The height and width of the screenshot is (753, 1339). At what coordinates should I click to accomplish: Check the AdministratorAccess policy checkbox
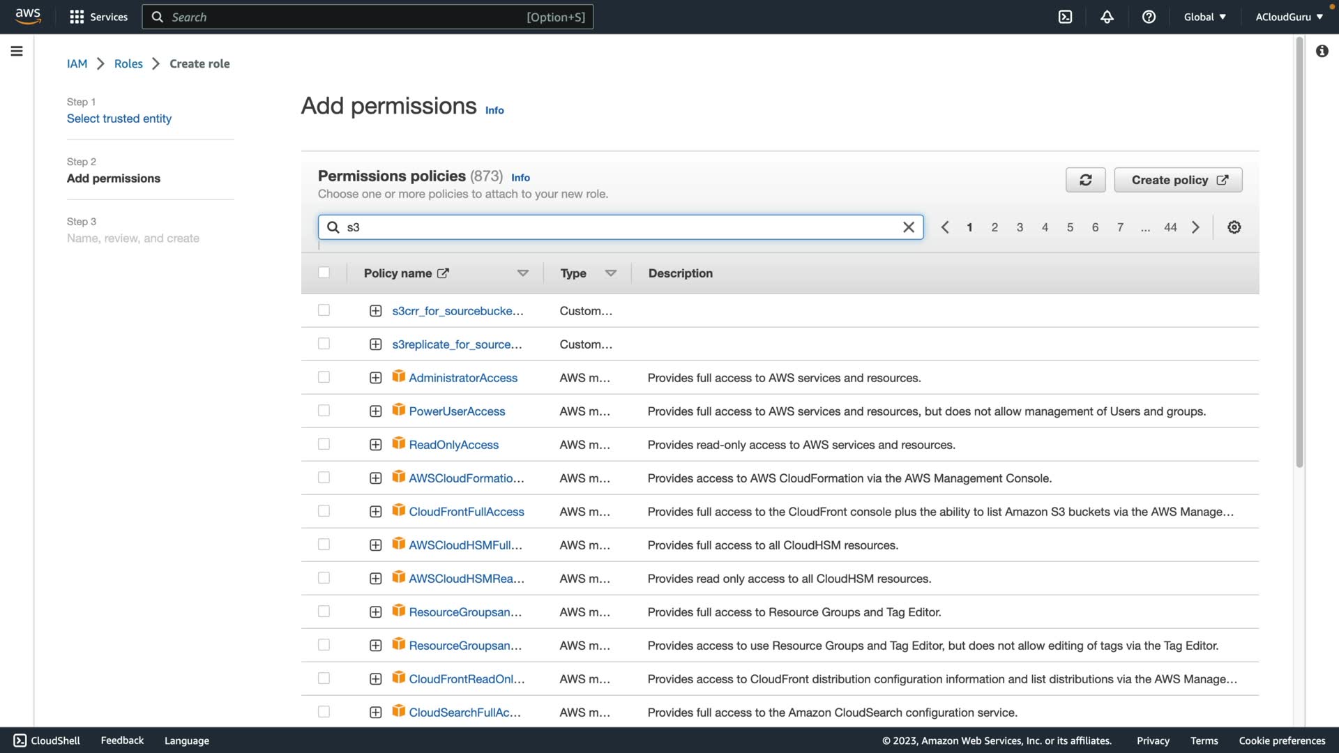pyautogui.click(x=324, y=377)
